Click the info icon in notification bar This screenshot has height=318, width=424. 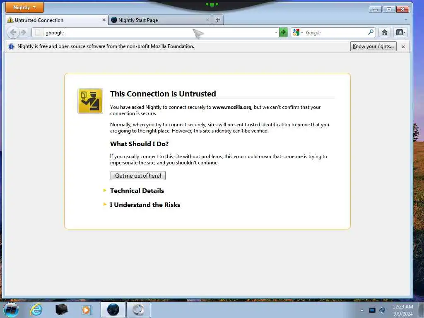click(x=11, y=46)
